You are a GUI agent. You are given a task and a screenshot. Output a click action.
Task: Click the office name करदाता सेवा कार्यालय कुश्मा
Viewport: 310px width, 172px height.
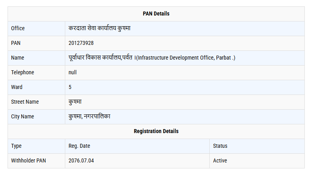point(99,28)
